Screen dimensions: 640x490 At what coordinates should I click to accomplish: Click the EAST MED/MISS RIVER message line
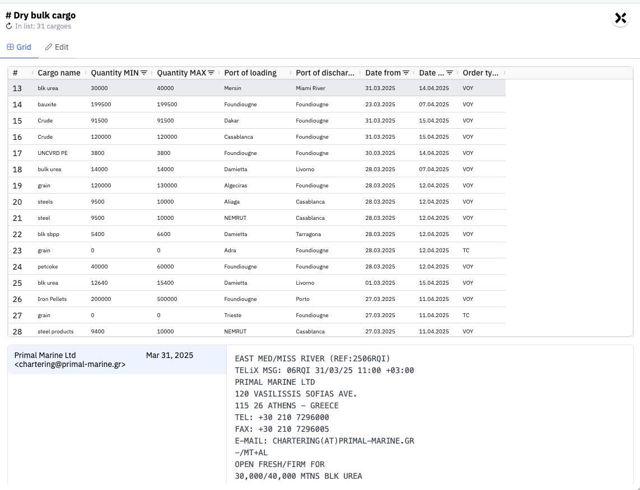(312, 359)
